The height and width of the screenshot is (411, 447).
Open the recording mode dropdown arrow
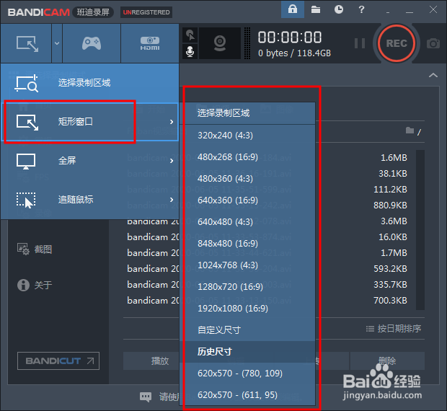click(57, 43)
